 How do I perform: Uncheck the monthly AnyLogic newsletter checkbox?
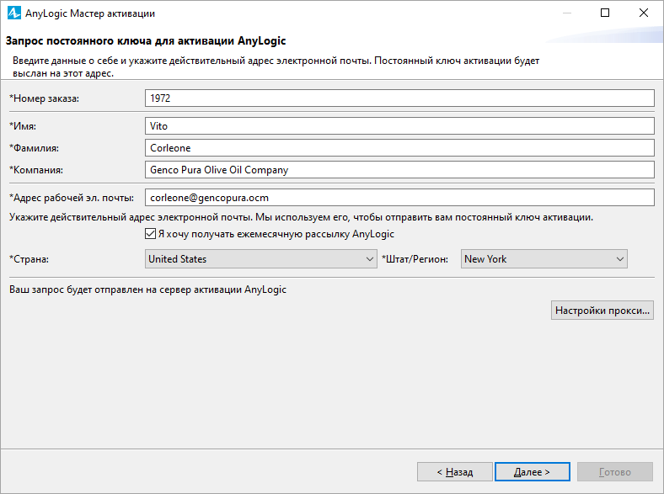[x=150, y=233]
